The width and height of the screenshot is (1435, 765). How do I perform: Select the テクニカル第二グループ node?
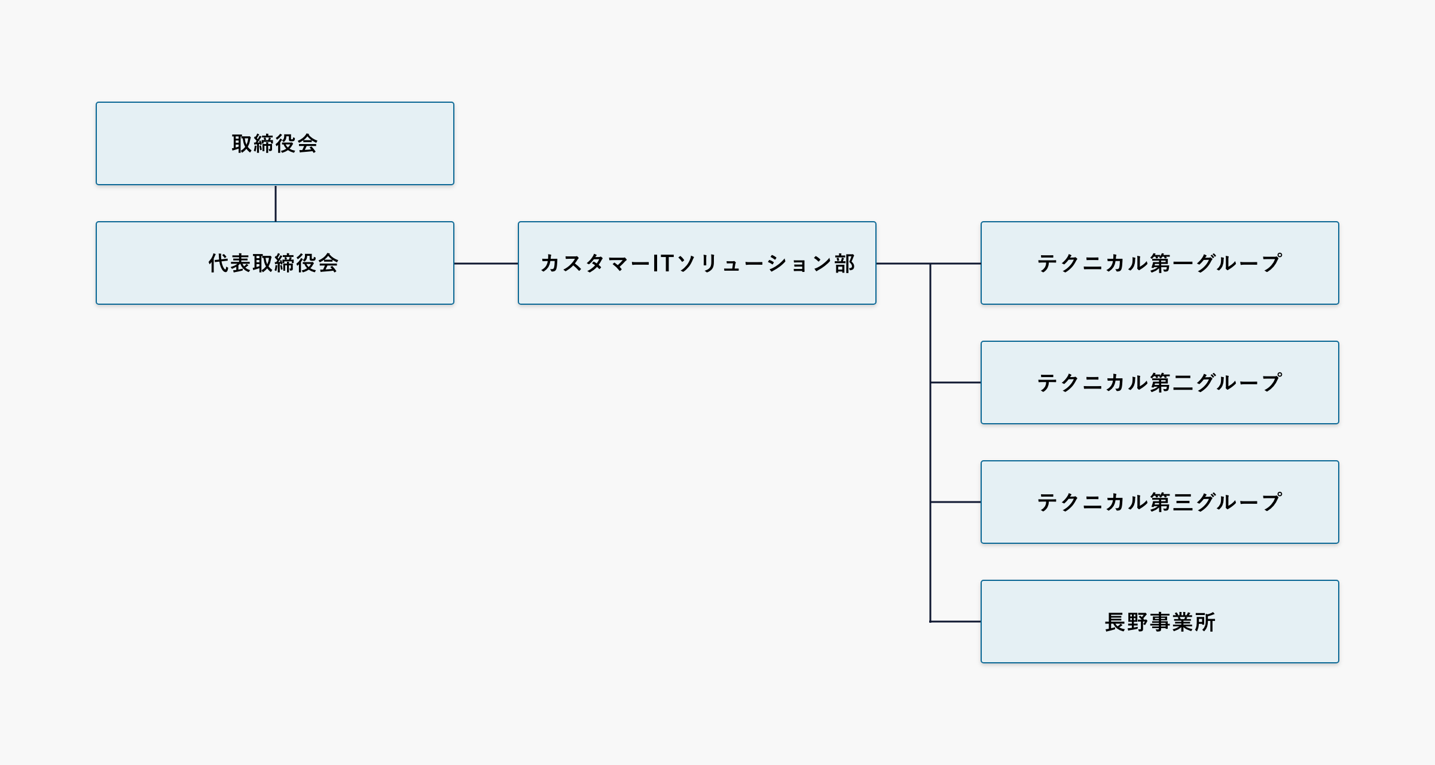coord(1159,382)
